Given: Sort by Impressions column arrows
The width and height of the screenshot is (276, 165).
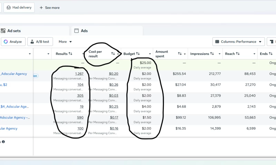Looking at the screenshot, I should pyautogui.click(x=212, y=54).
